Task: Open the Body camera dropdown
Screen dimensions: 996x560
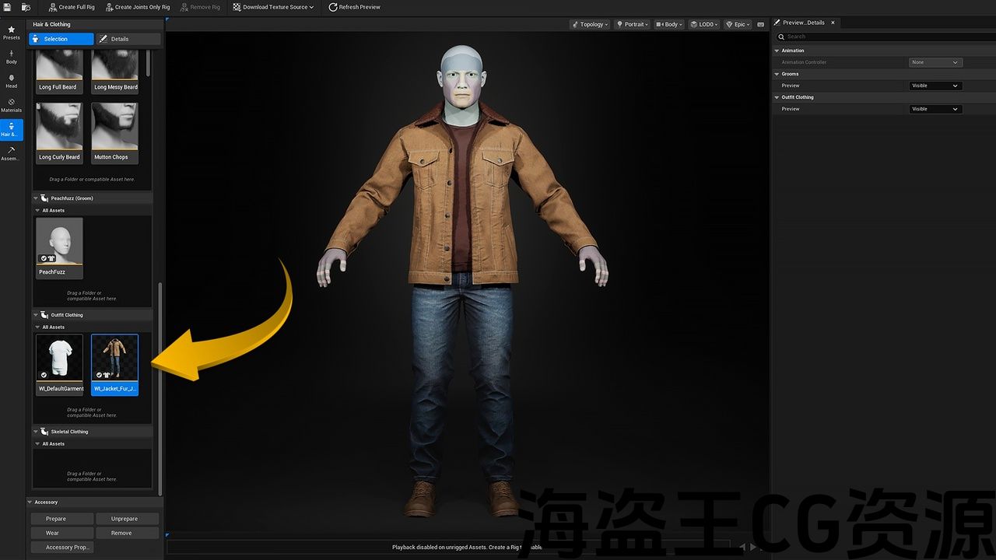Action: pyautogui.click(x=669, y=24)
